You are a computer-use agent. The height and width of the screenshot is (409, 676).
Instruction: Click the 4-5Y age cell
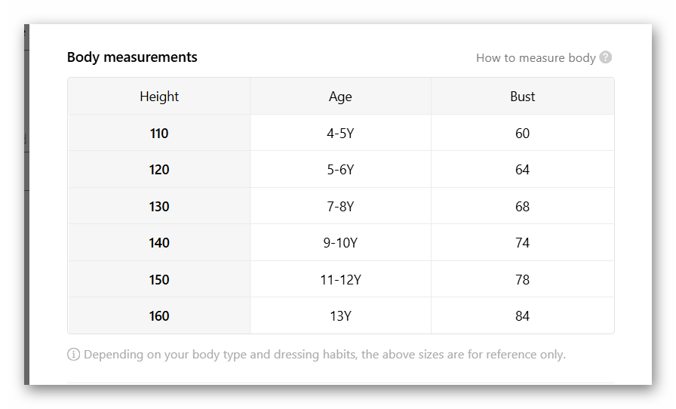(340, 134)
